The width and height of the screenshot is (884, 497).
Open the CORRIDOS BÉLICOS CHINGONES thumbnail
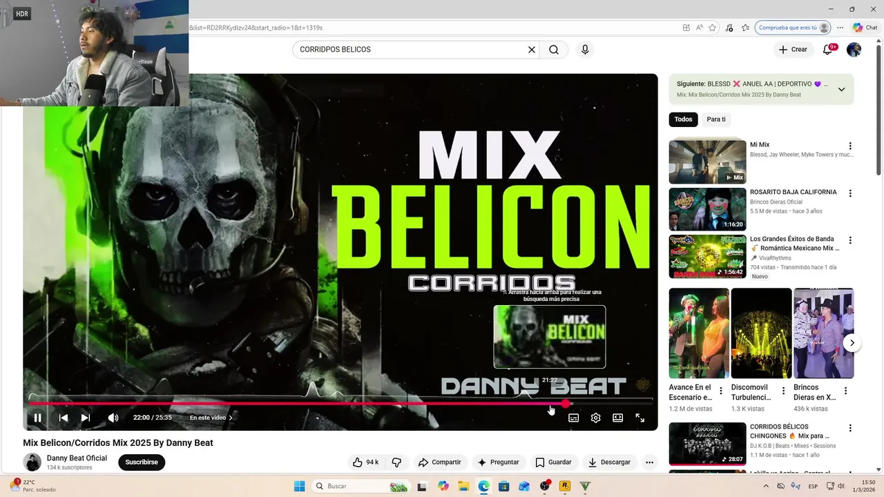coord(707,444)
